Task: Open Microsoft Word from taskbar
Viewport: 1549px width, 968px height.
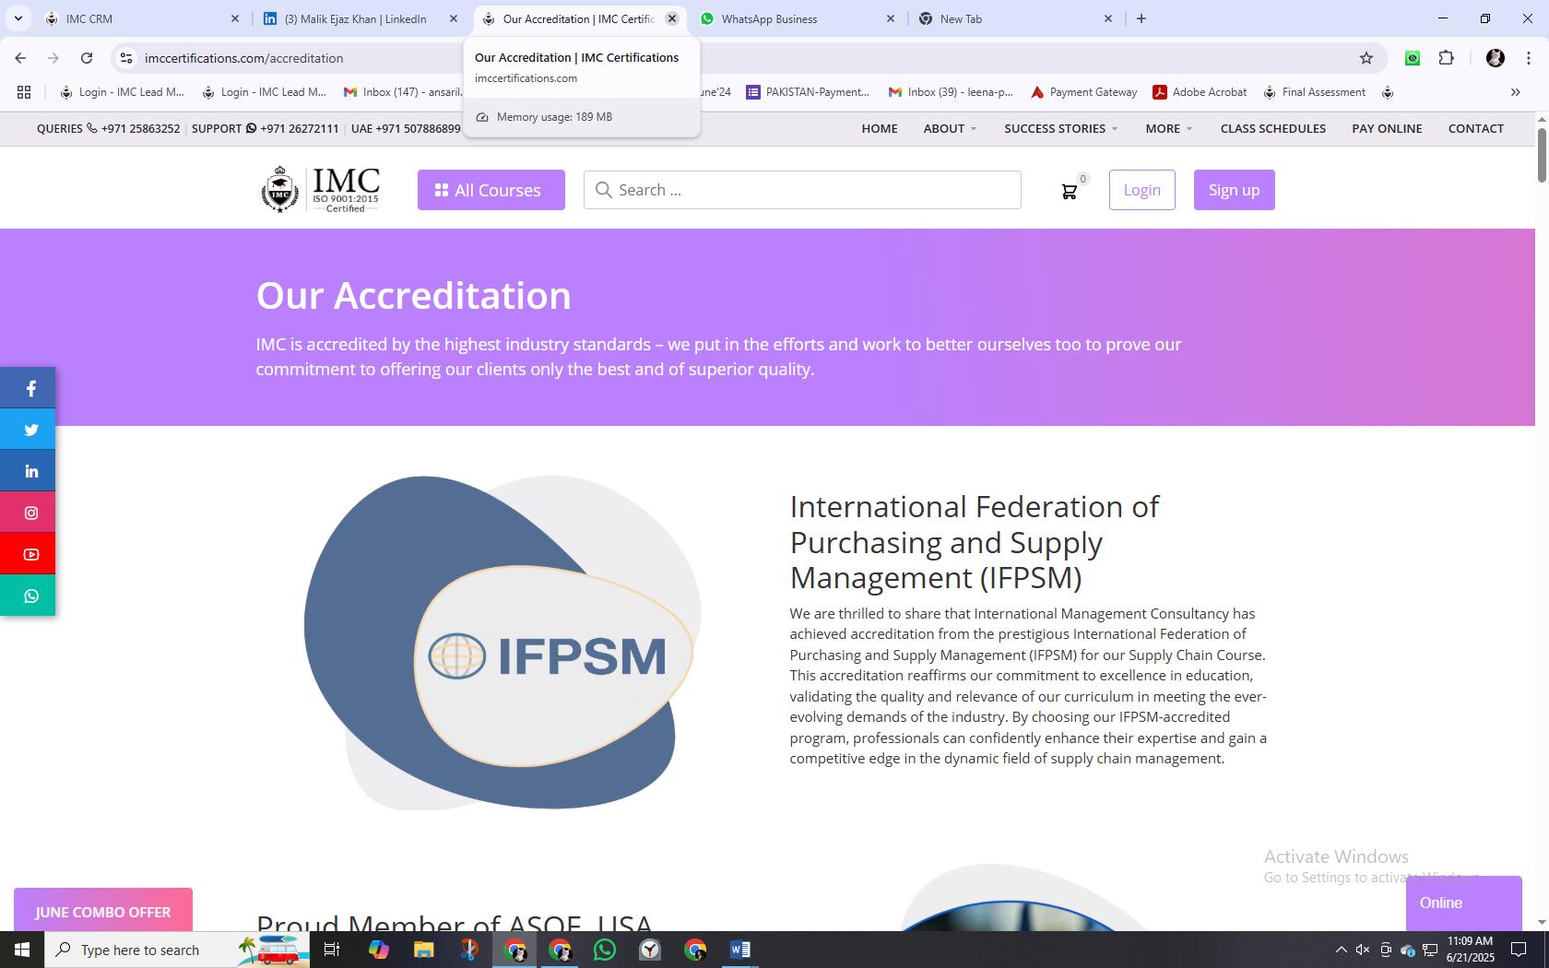Action: 740,950
